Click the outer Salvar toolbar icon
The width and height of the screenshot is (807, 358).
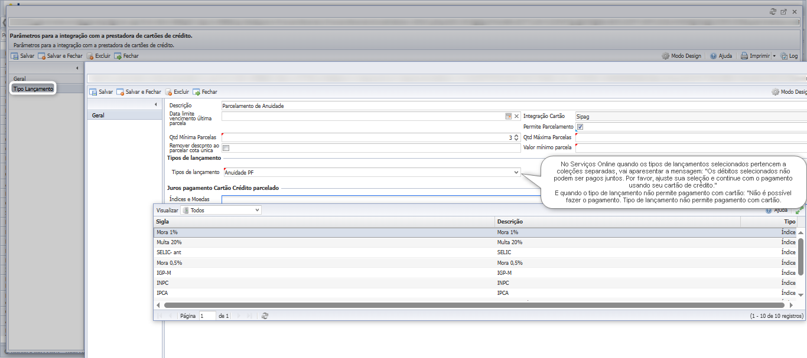(15, 56)
